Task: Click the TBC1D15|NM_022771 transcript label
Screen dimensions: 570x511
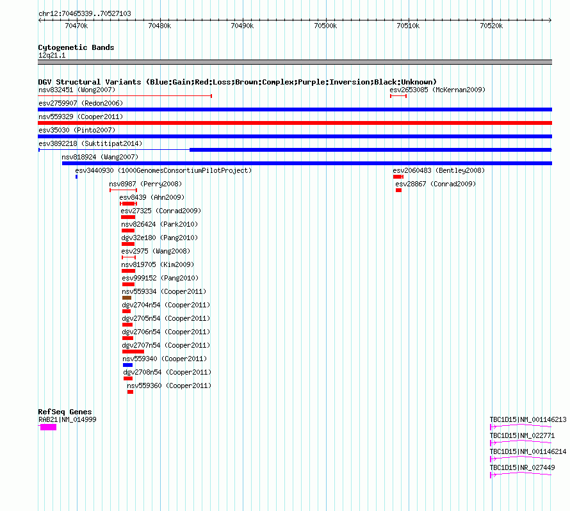Action: point(522,436)
